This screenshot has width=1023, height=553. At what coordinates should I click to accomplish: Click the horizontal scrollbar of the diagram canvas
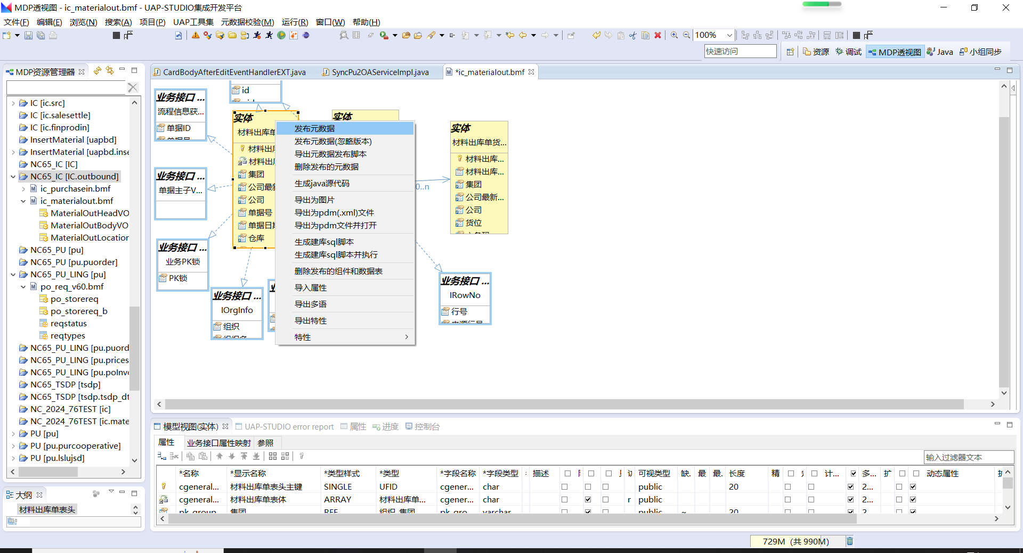(564, 405)
